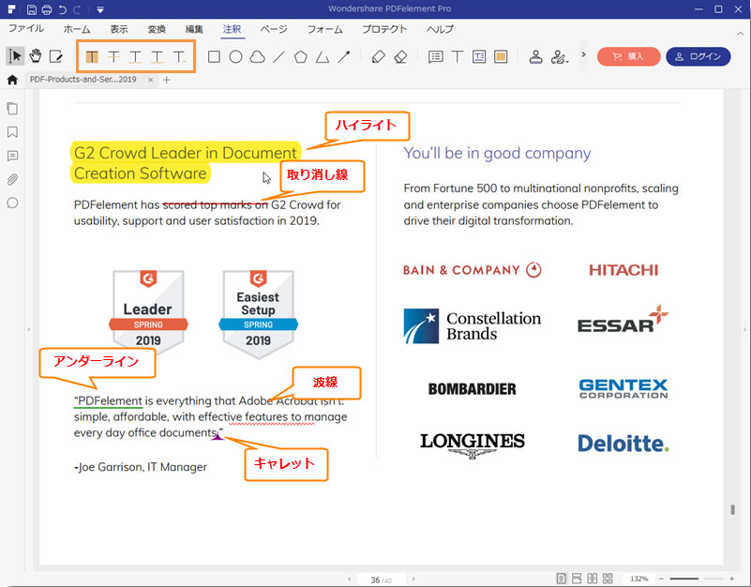This screenshot has width=751, height=587.
Task: Open the ページ tab
Action: (274, 29)
